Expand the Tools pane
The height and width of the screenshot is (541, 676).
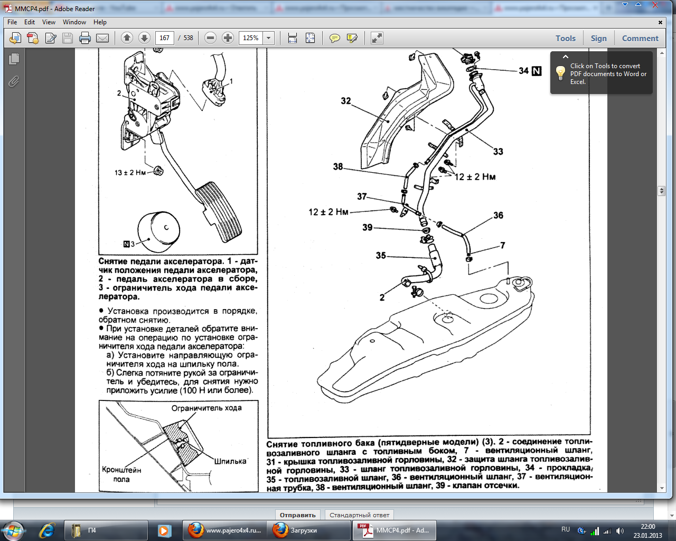(x=565, y=38)
